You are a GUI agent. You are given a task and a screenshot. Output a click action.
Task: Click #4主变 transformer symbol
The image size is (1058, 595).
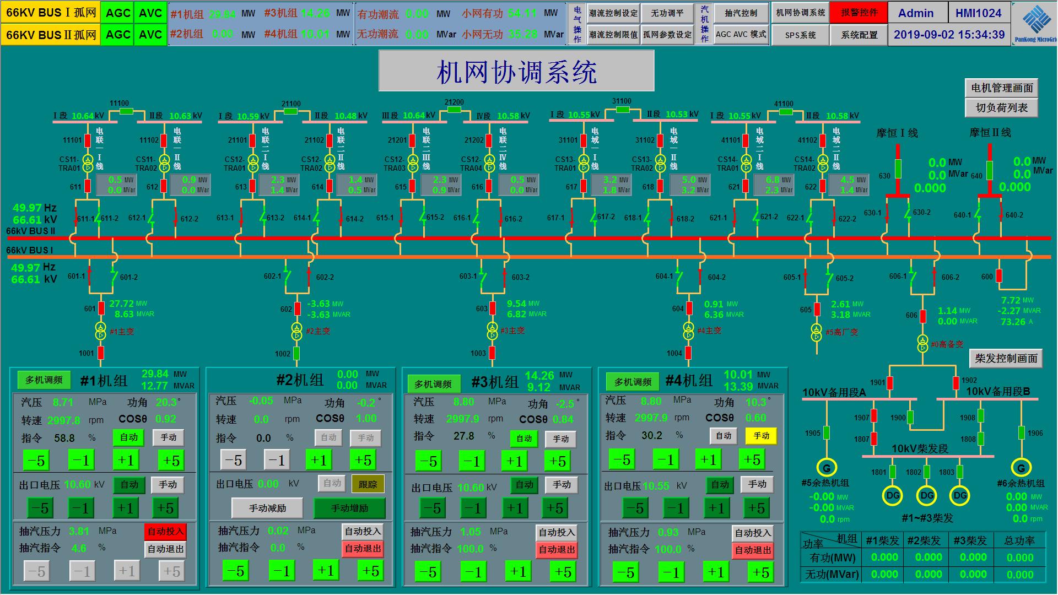pyautogui.click(x=688, y=331)
